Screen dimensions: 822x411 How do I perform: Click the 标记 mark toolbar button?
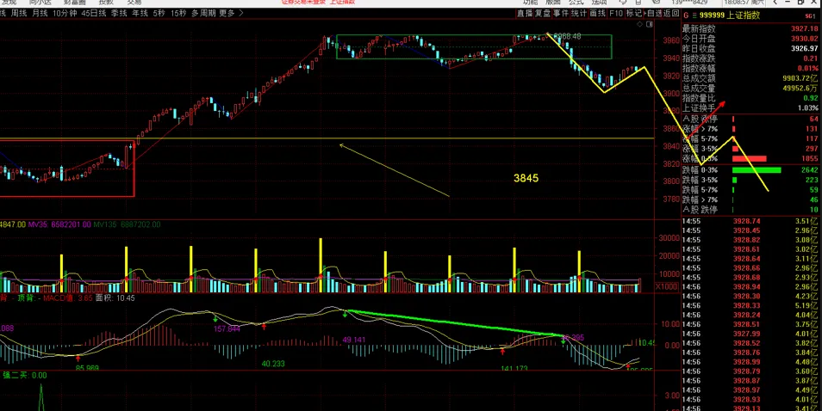click(x=634, y=13)
